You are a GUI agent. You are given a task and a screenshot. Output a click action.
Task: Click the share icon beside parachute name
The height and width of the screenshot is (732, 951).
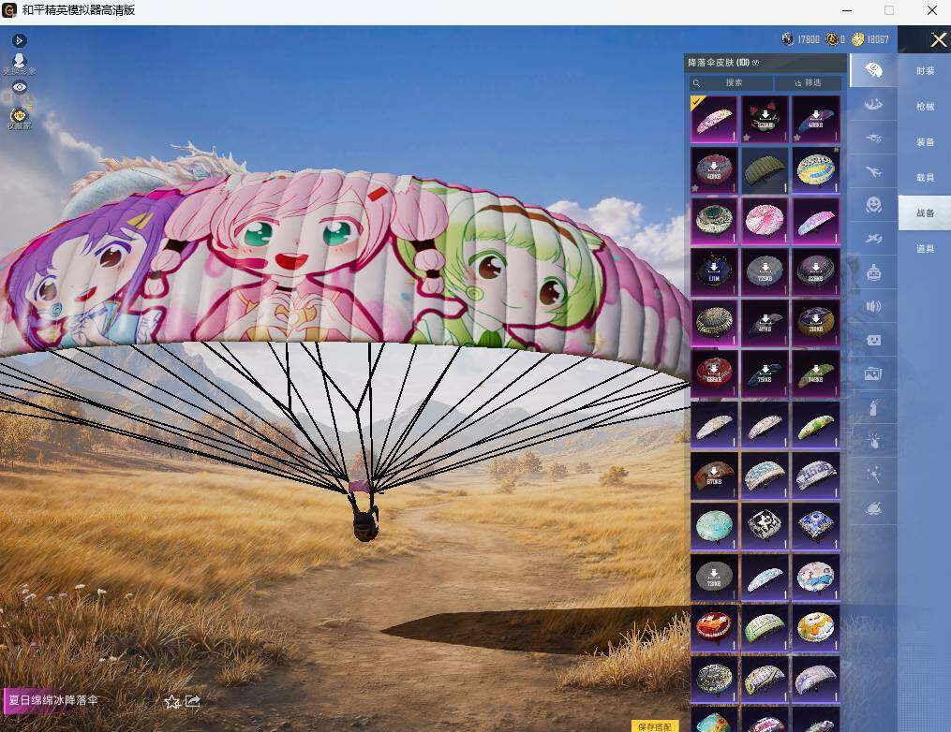pos(192,701)
